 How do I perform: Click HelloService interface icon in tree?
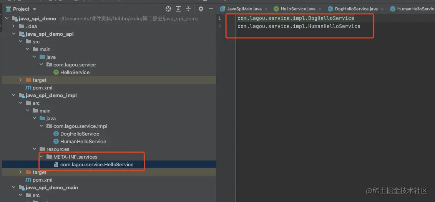56,72
